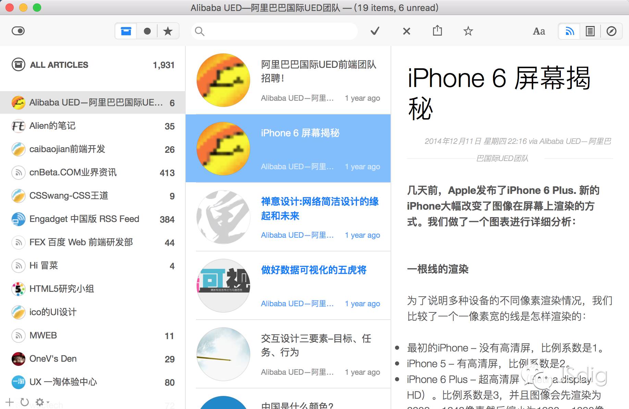Image resolution: width=629 pixels, height=409 pixels.
Task: Click the RSS icon beside MWEB
Action: click(x=18, y=336)
